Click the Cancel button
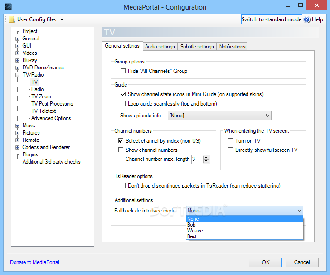 point(302,262)
